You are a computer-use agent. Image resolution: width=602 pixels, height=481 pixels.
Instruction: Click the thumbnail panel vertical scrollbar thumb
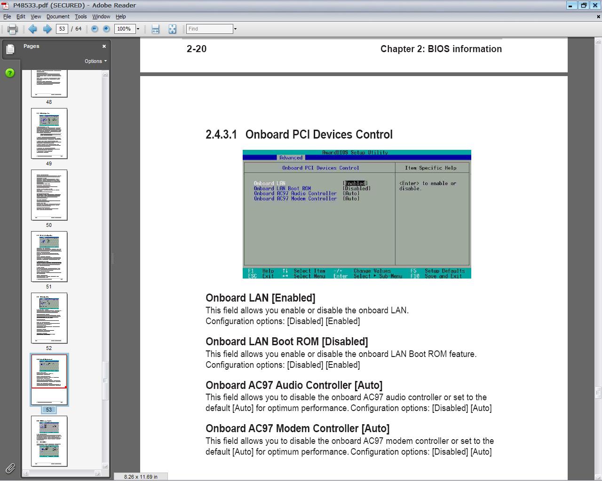[105, 380]
